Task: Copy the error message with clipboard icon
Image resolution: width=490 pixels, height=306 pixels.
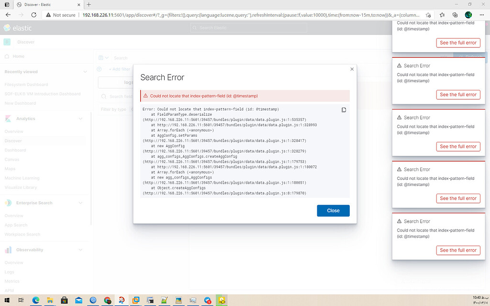Action: [x=344, y=109]
